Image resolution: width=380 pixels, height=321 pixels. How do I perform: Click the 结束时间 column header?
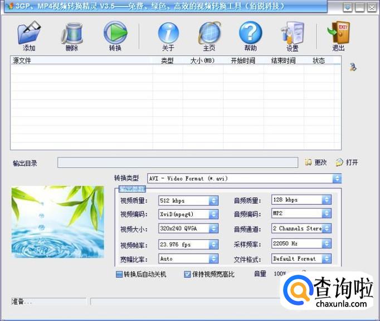click(x=283, y=60)
